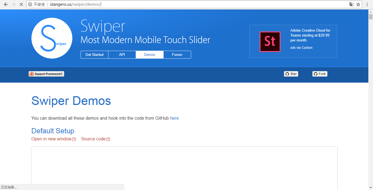Open the API tab
Image resolution: width=373 pixels, height=190 pixels.
click(122, 55)
